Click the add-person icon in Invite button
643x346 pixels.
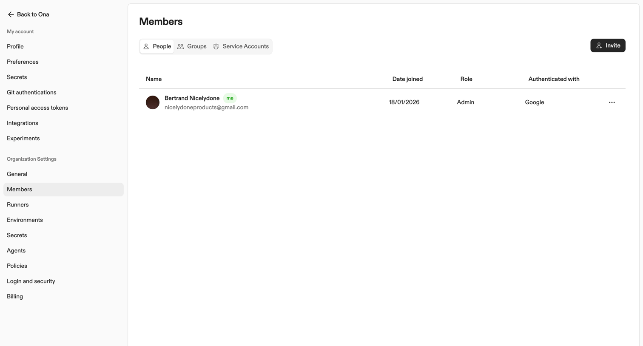[x=599, y=45]
